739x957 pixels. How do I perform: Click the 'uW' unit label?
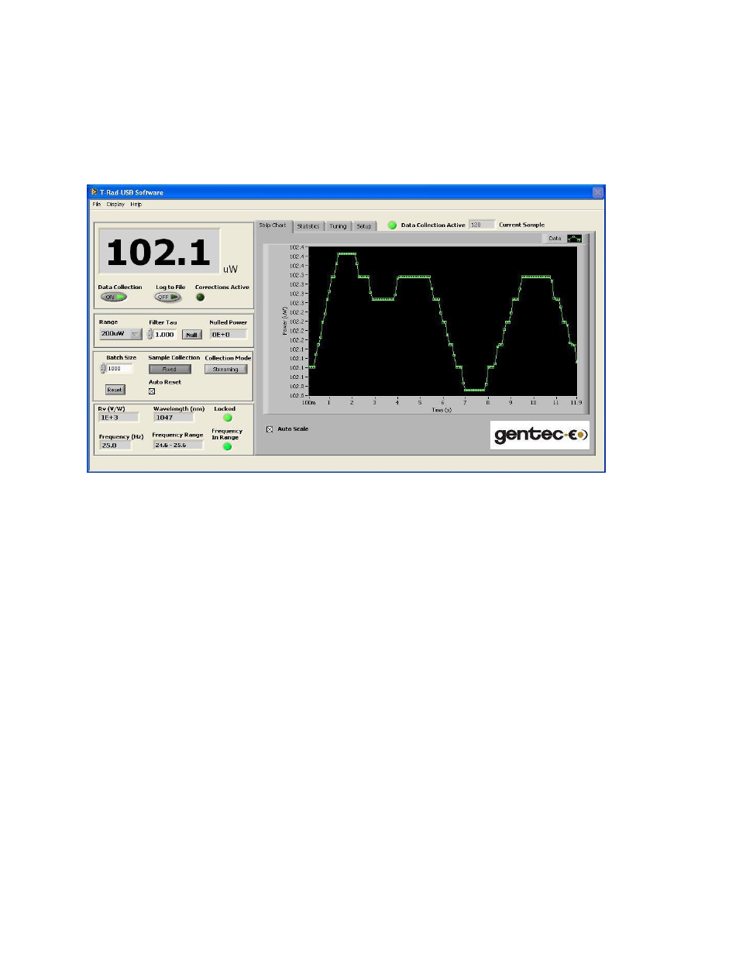[x=230, y=270]
